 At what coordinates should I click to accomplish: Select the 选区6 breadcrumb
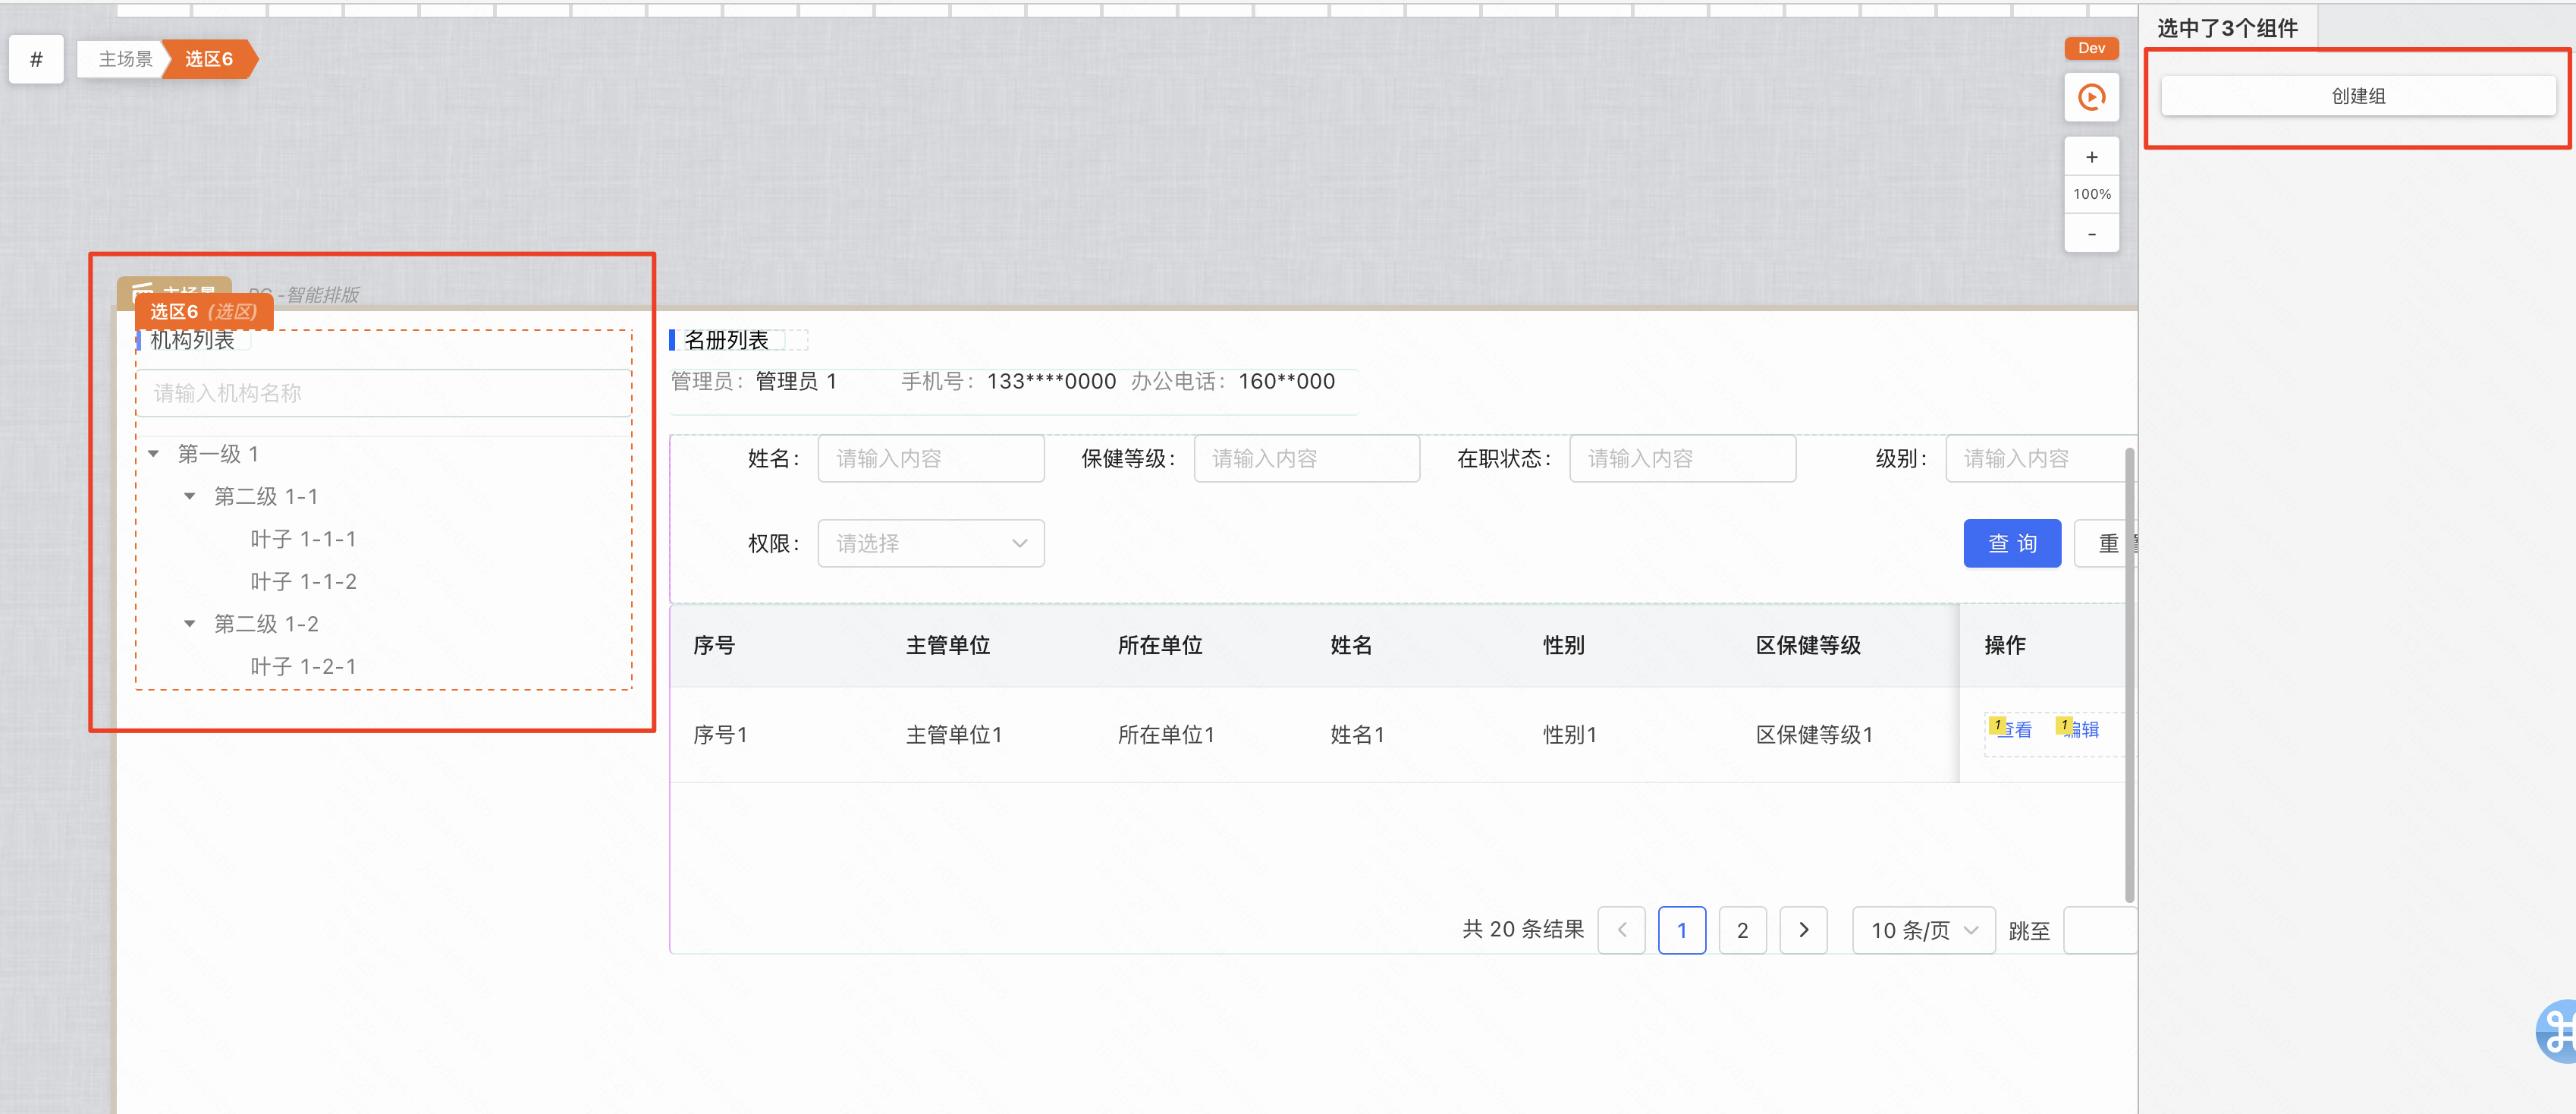pyautogui.click(x=209, y=59)
